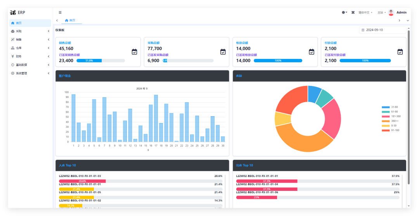Click the 45,160 sales total value
Screen dimensions: 419x216
pyautogui.click(x=66, y=48)
